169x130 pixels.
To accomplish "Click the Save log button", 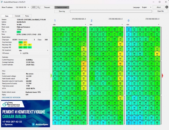I will [62, 11].
